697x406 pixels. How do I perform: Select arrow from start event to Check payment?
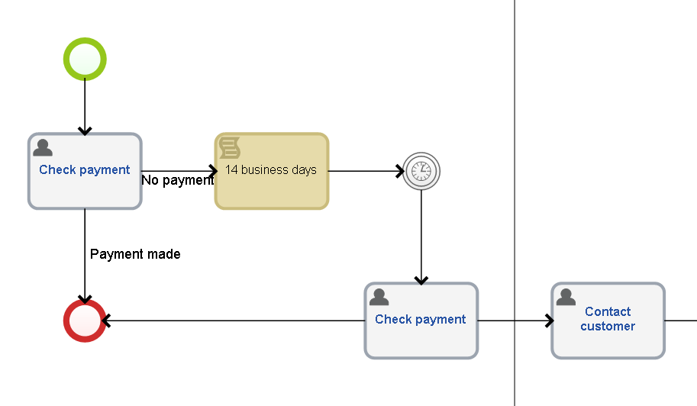(85, 105)
